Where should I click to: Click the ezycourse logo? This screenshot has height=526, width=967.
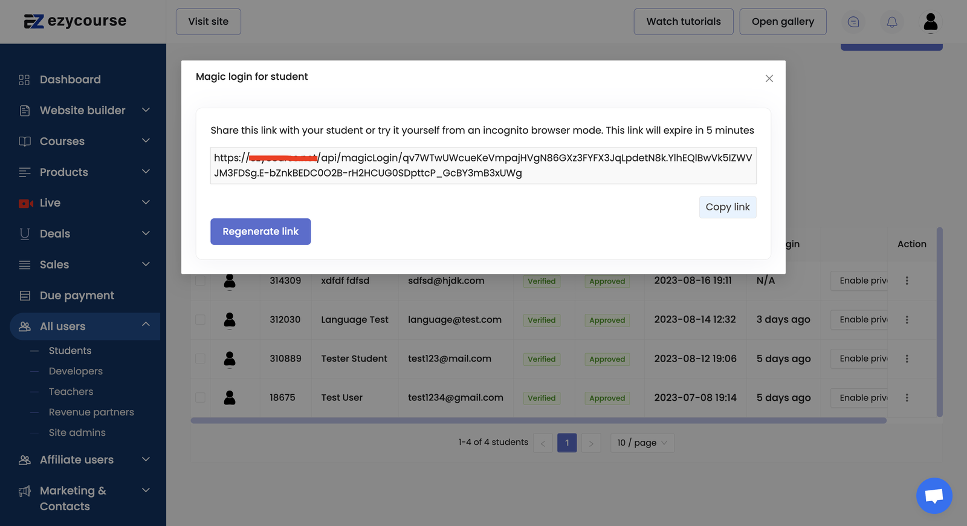[x=75, y=21]
